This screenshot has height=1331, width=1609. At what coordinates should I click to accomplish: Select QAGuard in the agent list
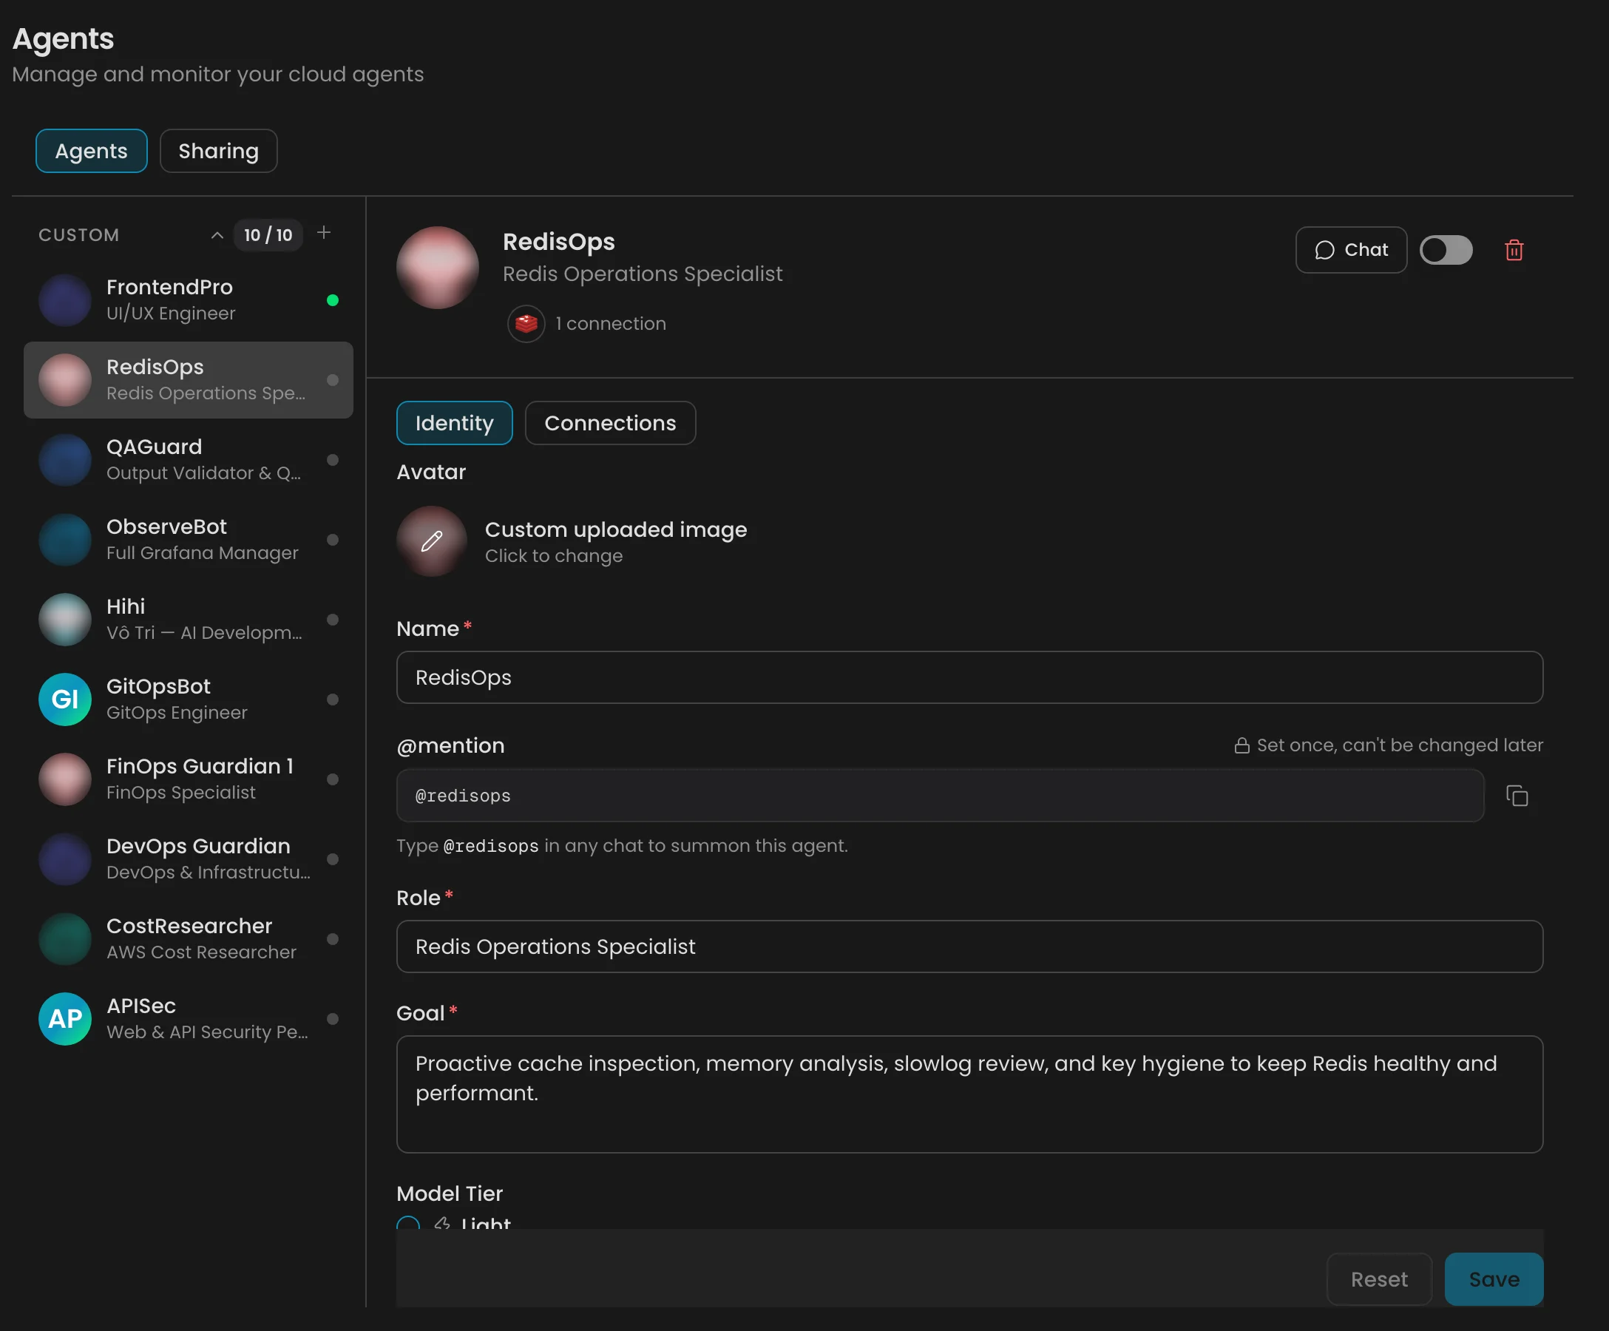(189, 460)
